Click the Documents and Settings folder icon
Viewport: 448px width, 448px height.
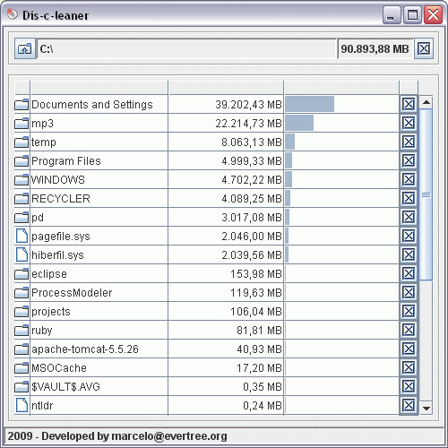coord(22,105)
